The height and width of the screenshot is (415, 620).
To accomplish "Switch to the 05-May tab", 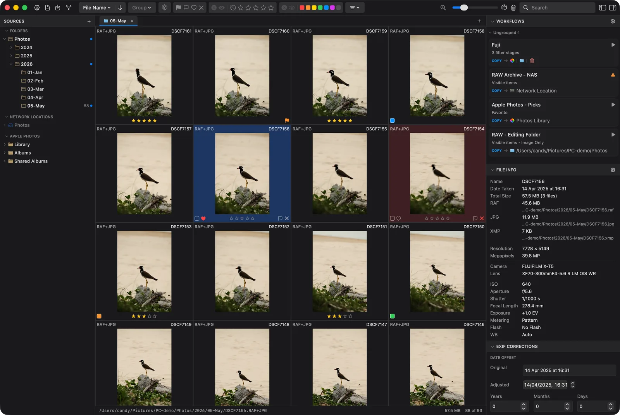I will click(x=118, y=21).
